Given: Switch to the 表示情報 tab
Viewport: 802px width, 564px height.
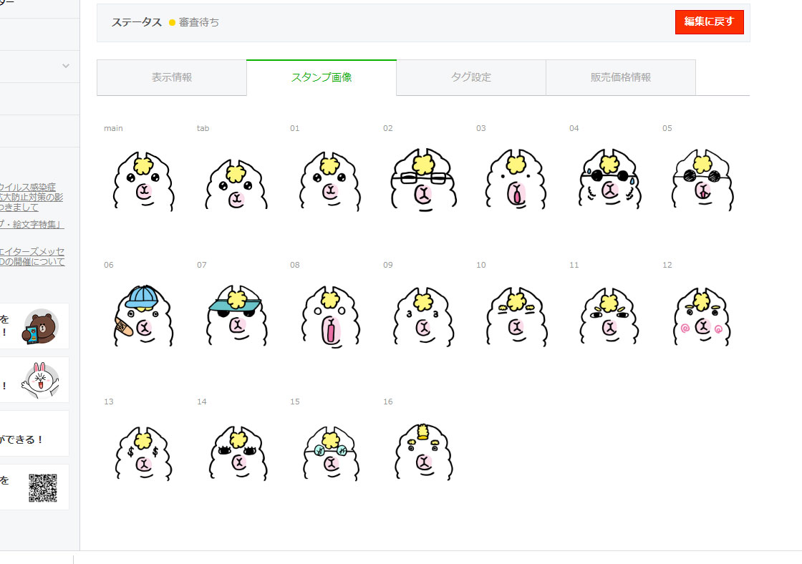Looking at the screenshot, I should pyautogui.click(x=172, y=77).
